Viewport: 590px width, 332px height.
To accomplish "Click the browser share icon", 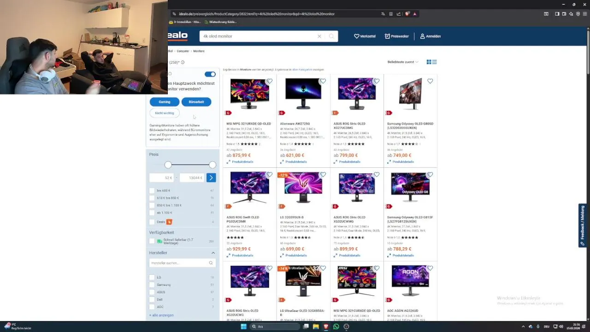I will click(399, 14).
